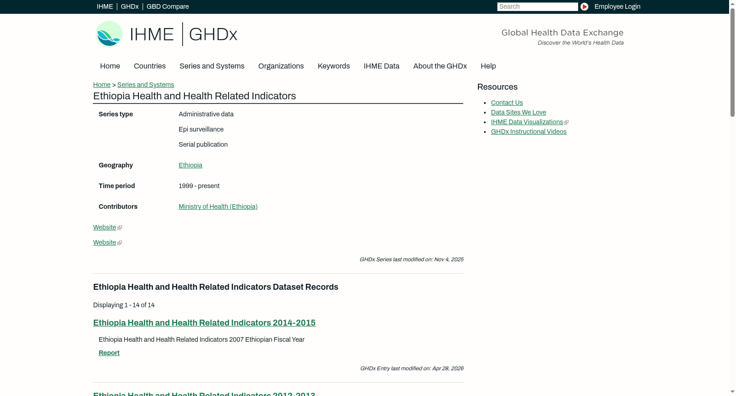
Task: Click Series and Systems breadcrumb link
Action: 145,85
